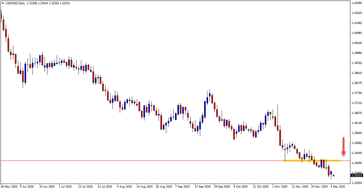Click price axis label 1.42565

click(357, 3)
